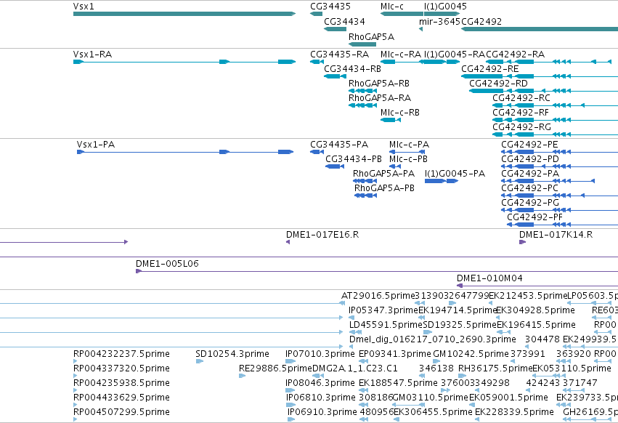Click the RhoGAP5A-PB protein label
618x423 pixels.
click(x=384, y=188)
